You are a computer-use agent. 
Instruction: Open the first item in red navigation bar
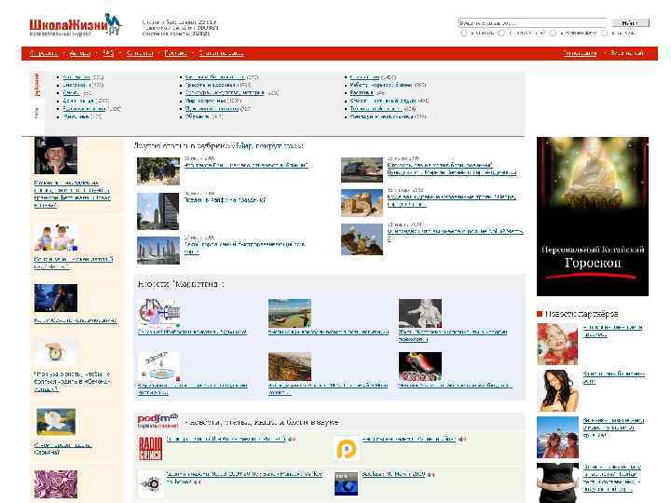click(44, 53)
